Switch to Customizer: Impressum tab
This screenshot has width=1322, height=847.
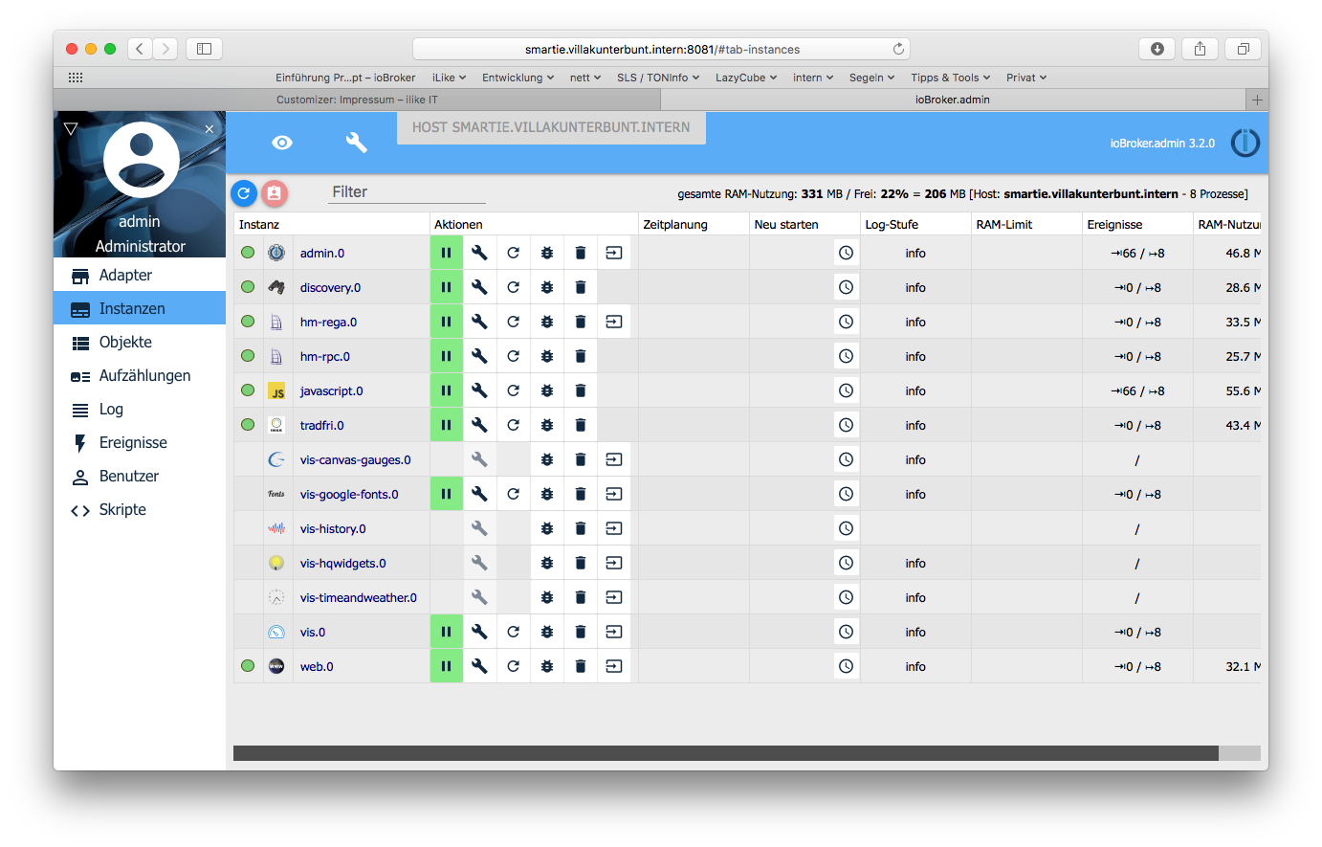[357, 100]
